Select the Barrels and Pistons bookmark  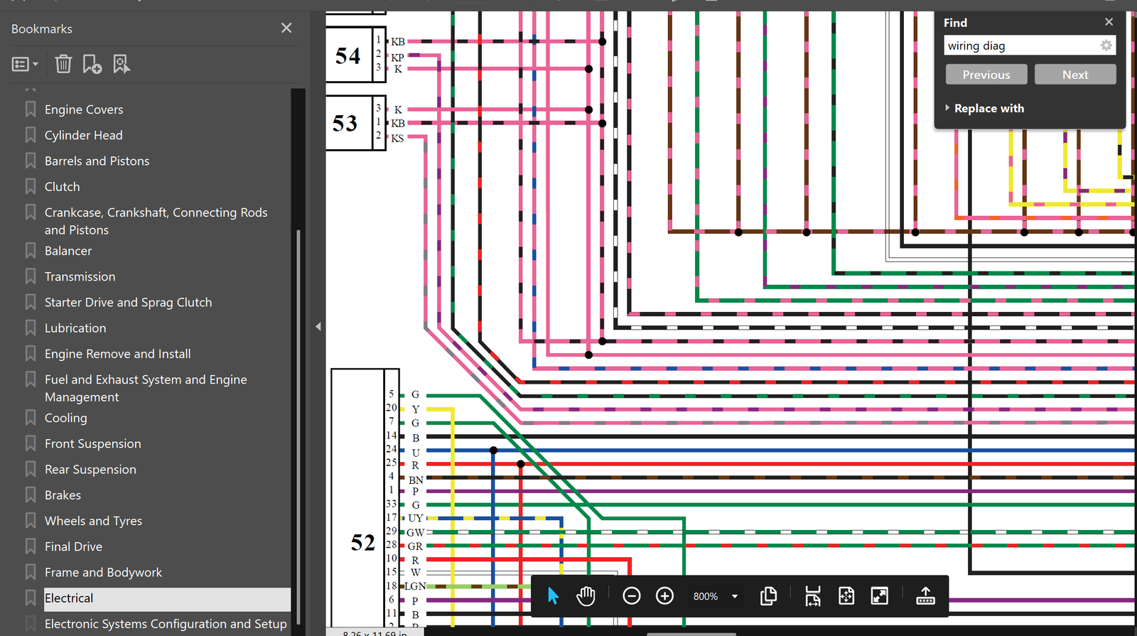click(97, 161)
